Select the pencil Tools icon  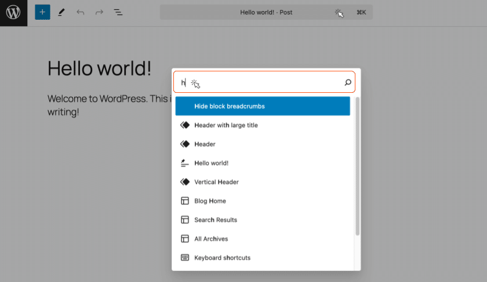61,12
